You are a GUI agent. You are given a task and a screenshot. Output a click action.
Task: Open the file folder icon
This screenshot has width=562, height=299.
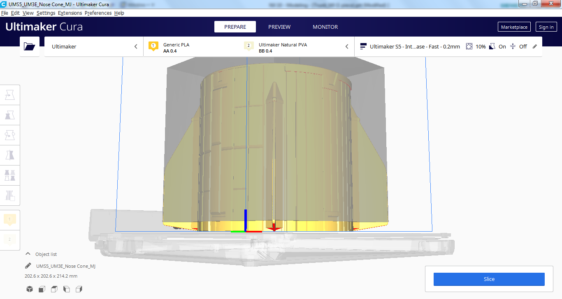pyautogui.click(x=30, y=46)
